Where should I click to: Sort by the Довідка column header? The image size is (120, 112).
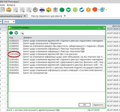pyautogui.click(x=64, y=38)
